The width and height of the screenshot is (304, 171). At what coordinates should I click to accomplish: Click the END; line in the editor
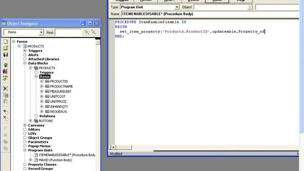[x=119, y=36]
